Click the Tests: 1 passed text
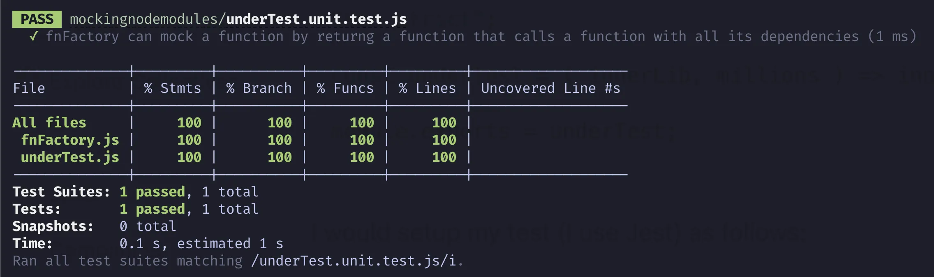Image resolution: width=934 pixels, height=277 pixels. point(152,209)
